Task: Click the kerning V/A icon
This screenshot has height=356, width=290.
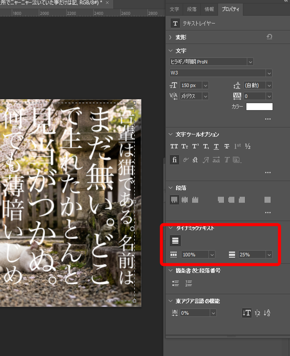Action: pos(173,96)
